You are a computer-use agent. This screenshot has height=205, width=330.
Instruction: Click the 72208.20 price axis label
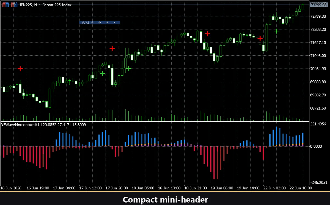pyautogui.click(x=318, y=29)
